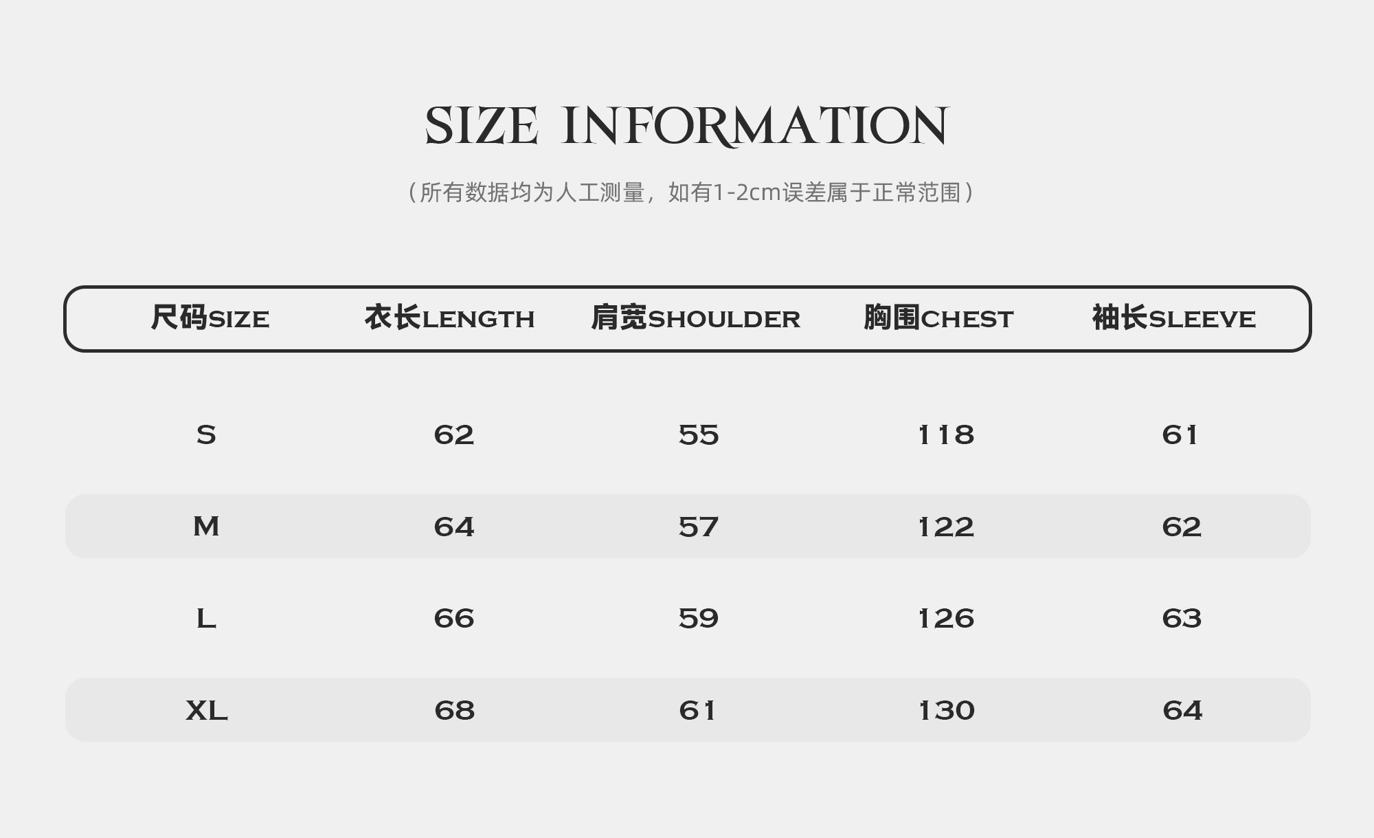Screen dimensions: 1374x838
Task: Click the 胸围CHEST column header
Action: click(x=938, y=319)
